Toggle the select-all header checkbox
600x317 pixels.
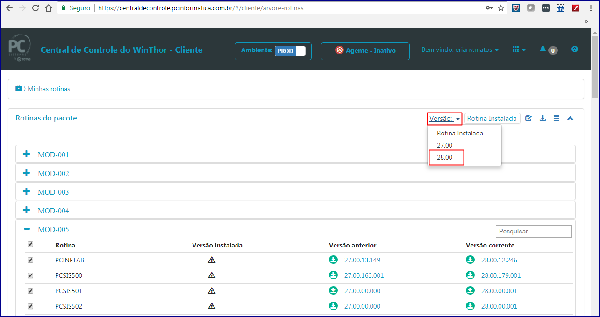coord(30,244)
